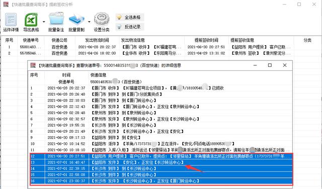Click the detail dialog title icon
This screenshot has height=189, width=322.
(x=33, y=65)
